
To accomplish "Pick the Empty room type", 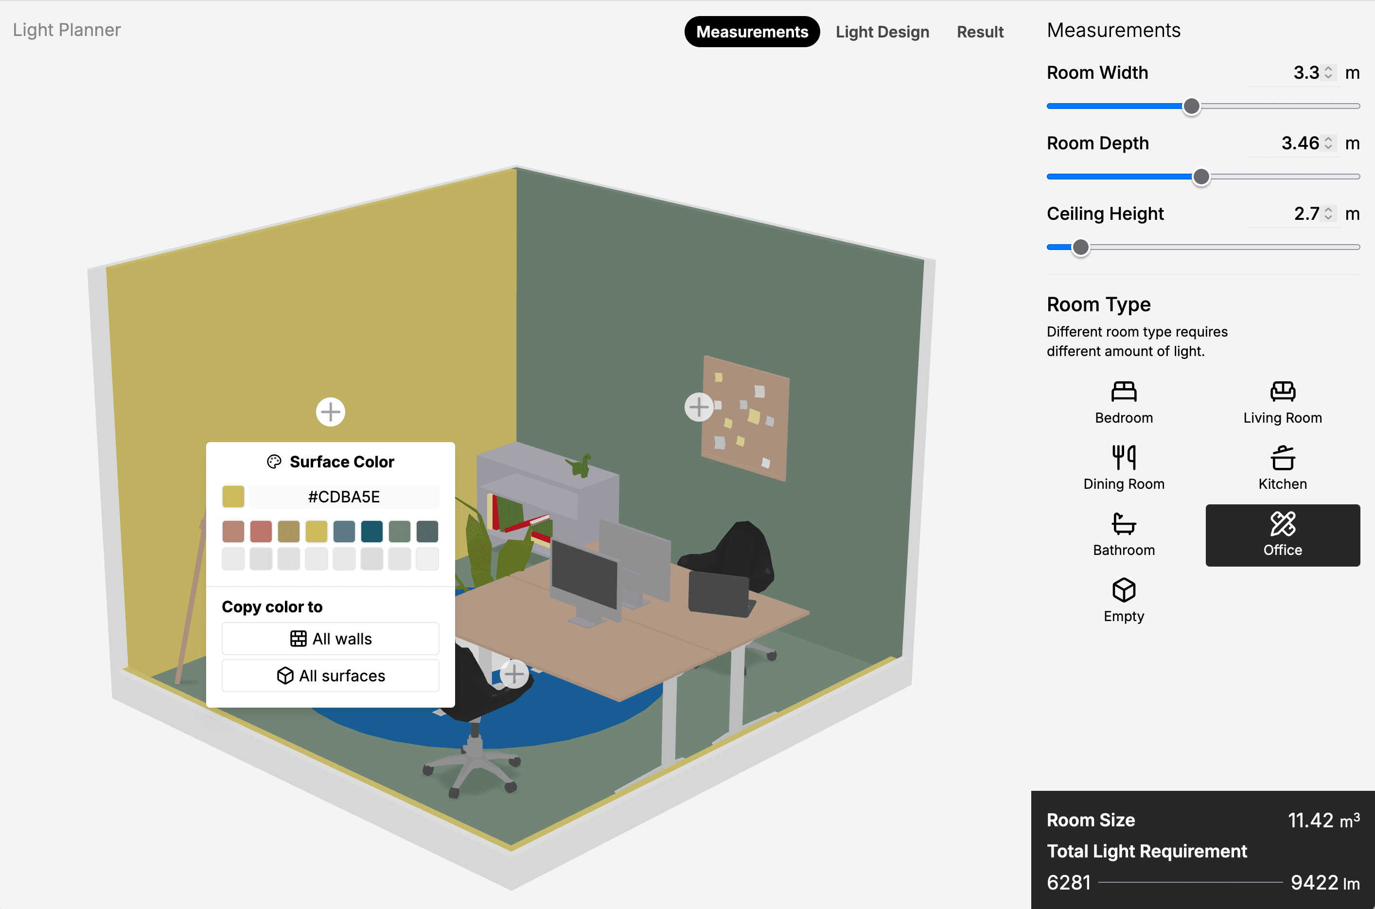I will tap(1124, 602).
